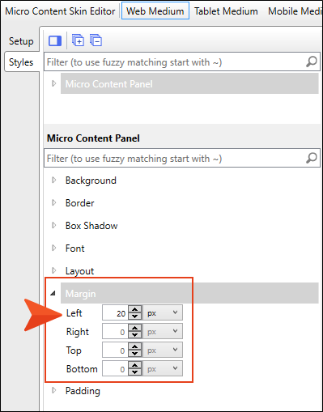Increase the Left margin value
This screenshot has width=323, height=412.
[x=134, y=309]
